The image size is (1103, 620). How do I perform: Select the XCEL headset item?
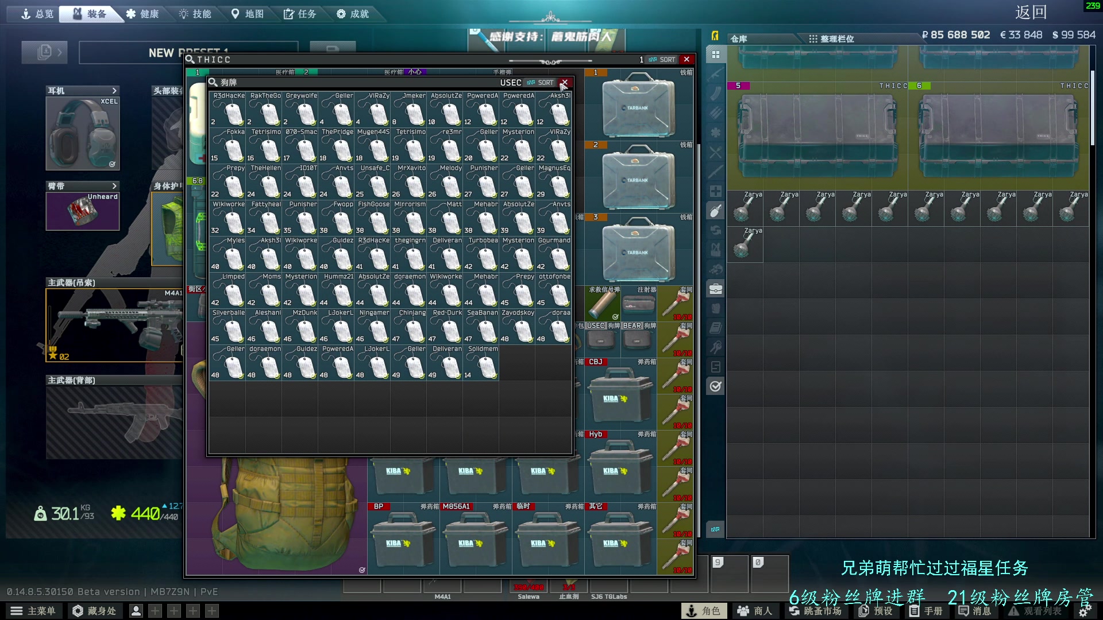pyautogui.click(x=83, y=133)
